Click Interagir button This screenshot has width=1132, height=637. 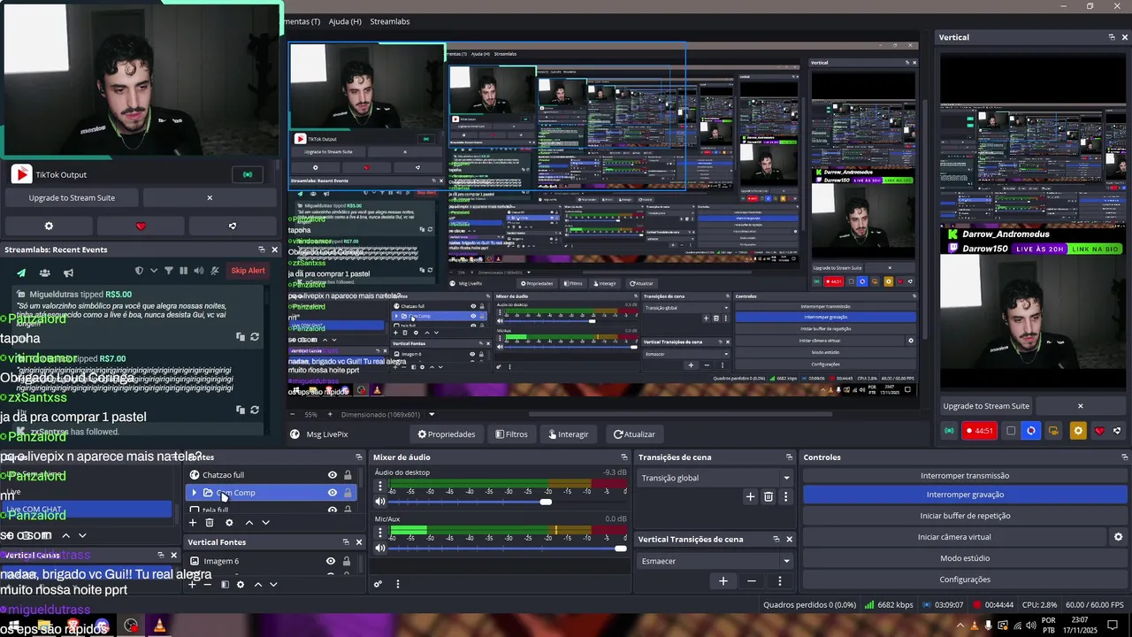569,434
